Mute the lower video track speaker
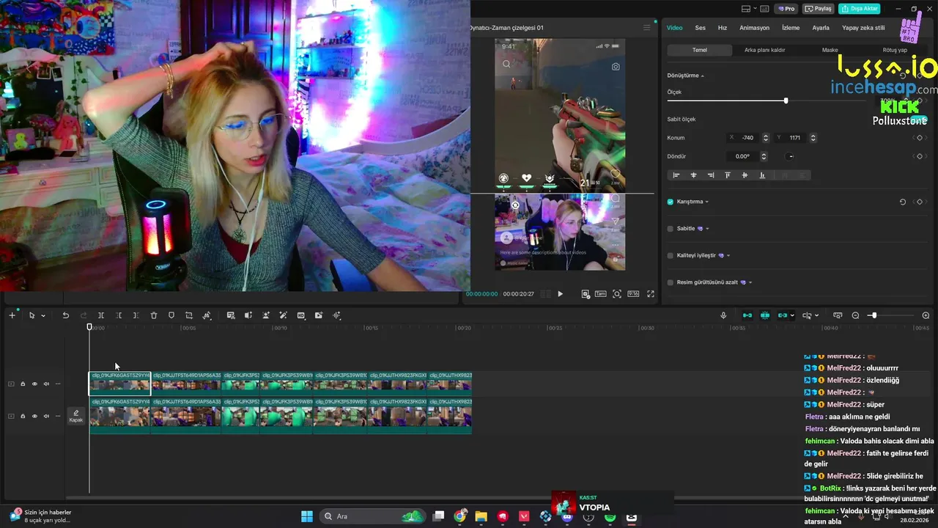The height and width of the screenshot is (528, 938). point(46,416)
